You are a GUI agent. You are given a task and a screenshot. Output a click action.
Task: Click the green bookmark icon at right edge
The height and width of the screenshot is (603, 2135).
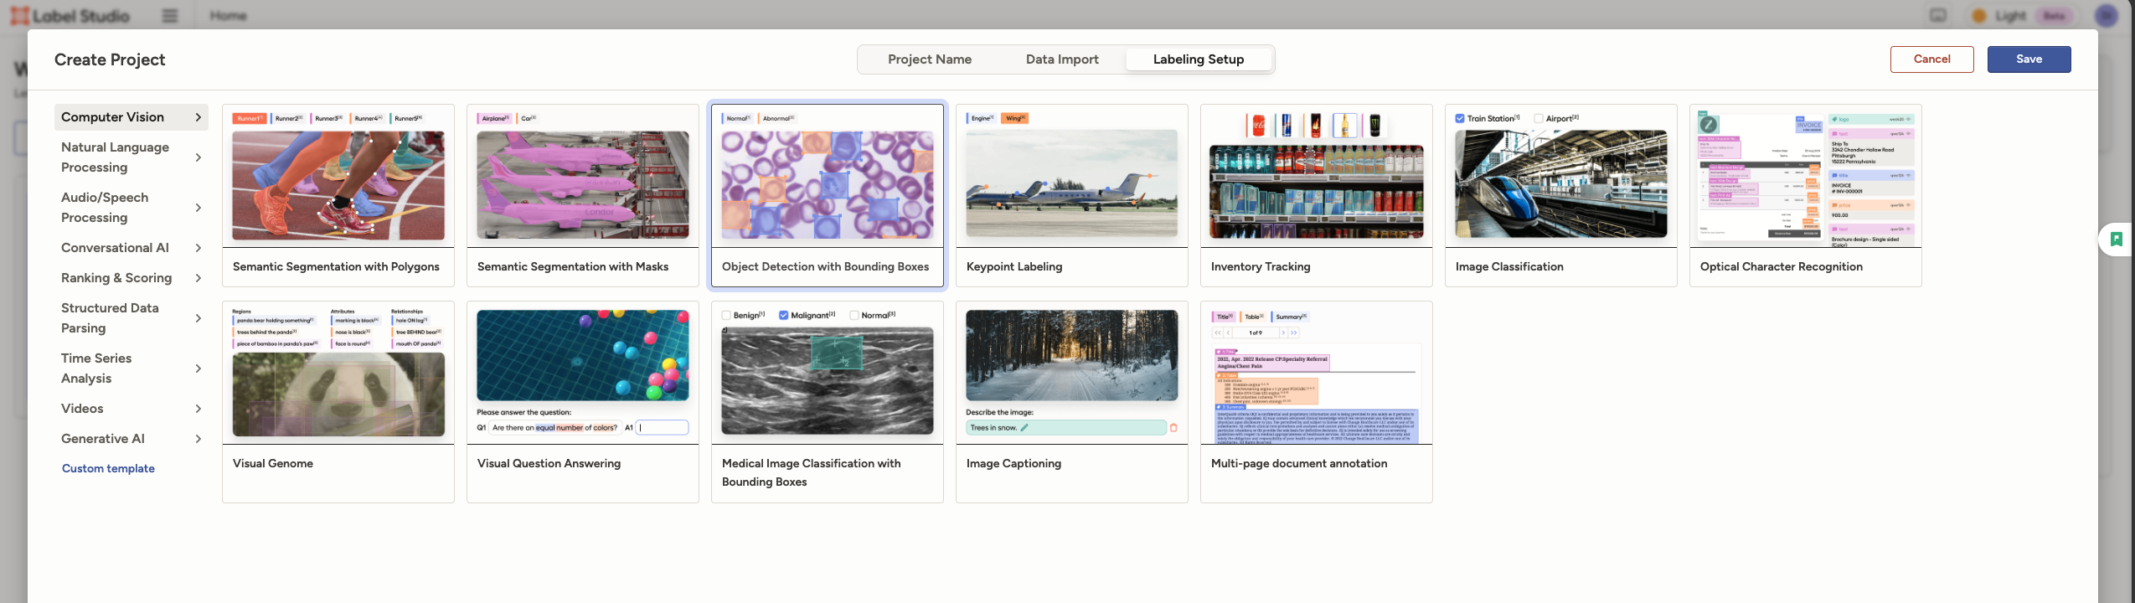(2117, 240)
